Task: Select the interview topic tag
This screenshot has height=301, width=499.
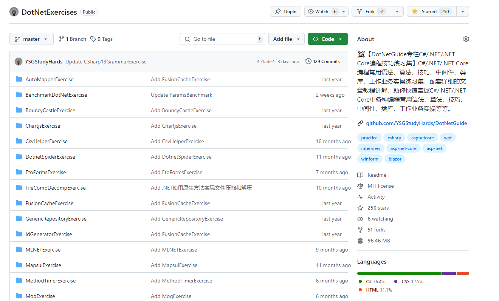Action: (x=371, y=148)
